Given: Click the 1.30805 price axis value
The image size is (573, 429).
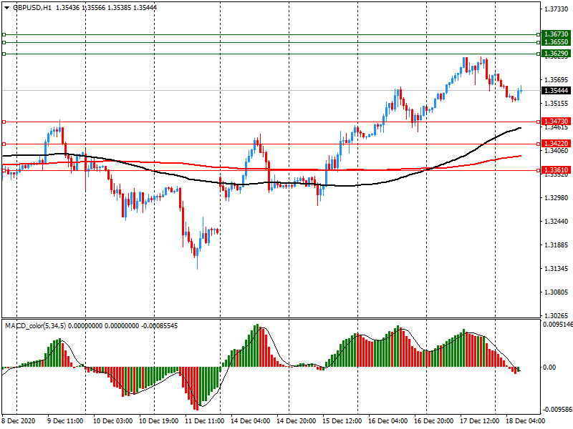Looking at the screenshot, I should click(x=556, y=292).
